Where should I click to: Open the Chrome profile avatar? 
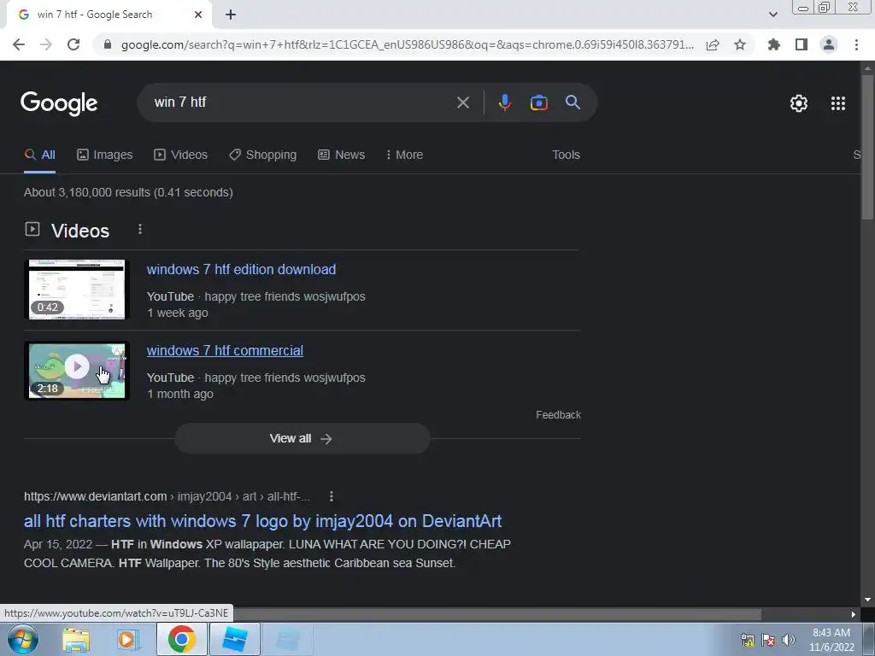pyautogui.click(x=829, y=44)
